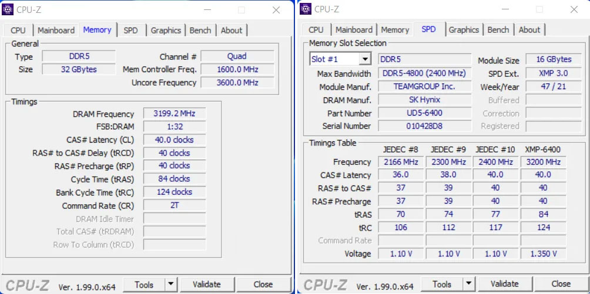Open Bench tab in right CPU-Z window
This screenshot has height=294, width=590.
tap(498, 30)
